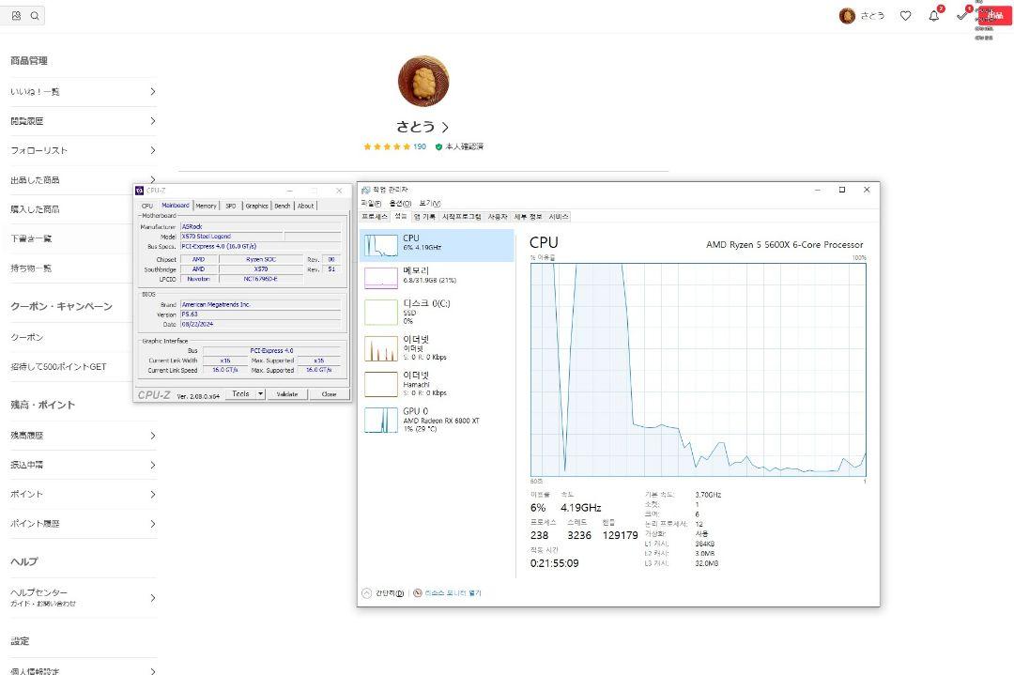Expand the 残高履歴 row chevron
The width and height of the screenshot is (1014, 675).
(x=153, y=436)
